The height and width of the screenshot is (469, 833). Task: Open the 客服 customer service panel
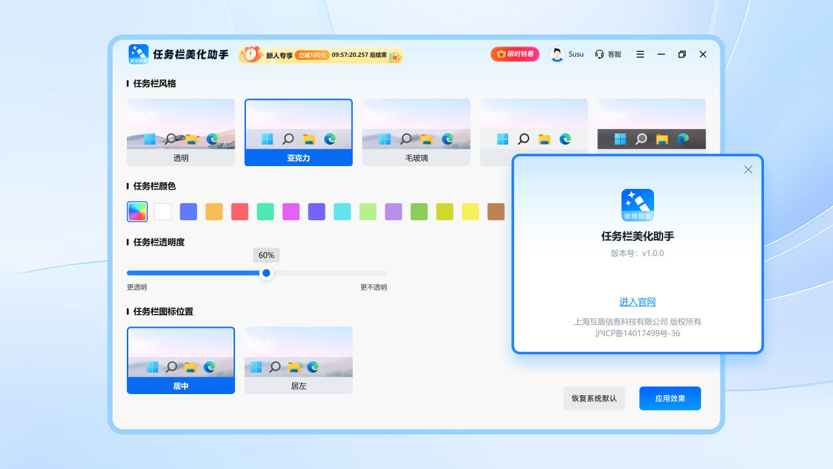[x=608, y=54]
